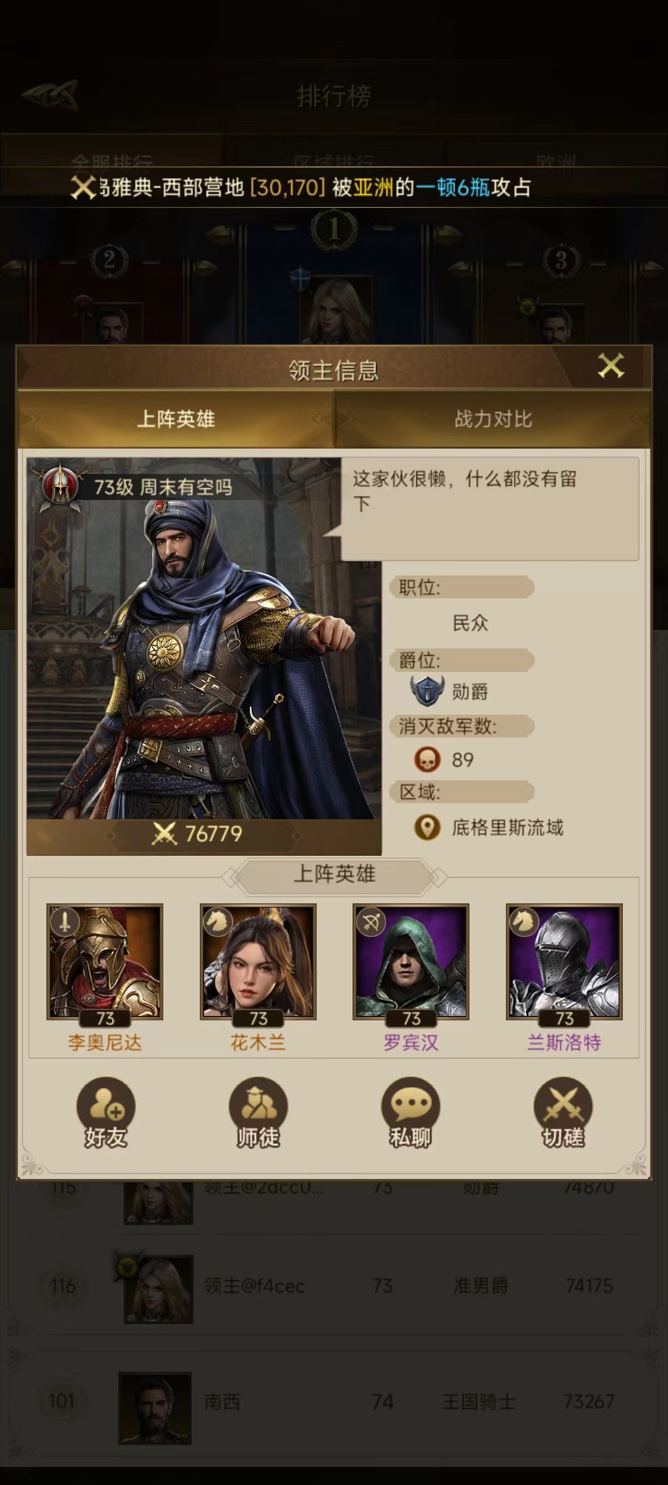The image size is (668, 1485).
Task: Tap the 勋爵 shield title icon
Action: coord(427,691)
